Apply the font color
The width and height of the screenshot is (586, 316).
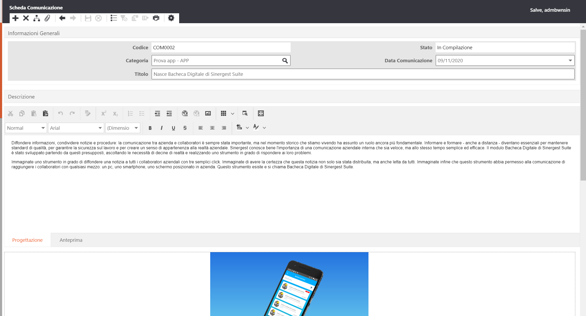coord(256,127)
